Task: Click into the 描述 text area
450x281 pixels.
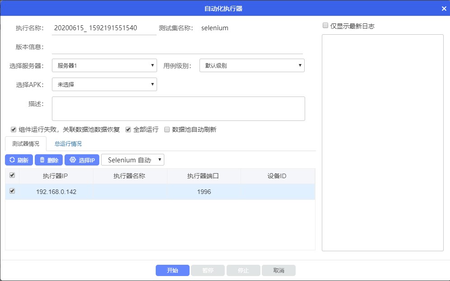Action: pyautogui.click(x=178, y=109)
